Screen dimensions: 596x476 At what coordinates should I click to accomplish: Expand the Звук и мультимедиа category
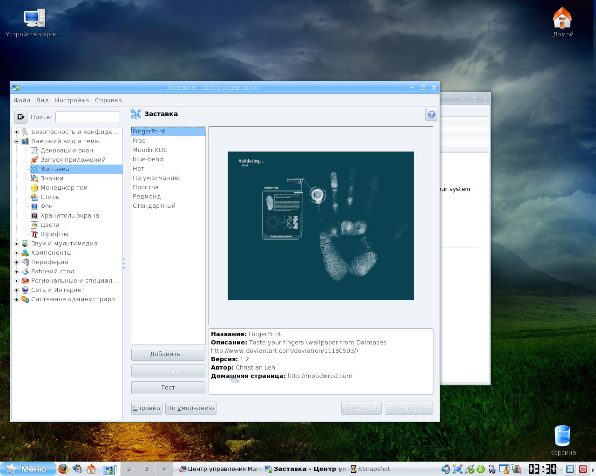pyautogui.click(x=16, y=244)
